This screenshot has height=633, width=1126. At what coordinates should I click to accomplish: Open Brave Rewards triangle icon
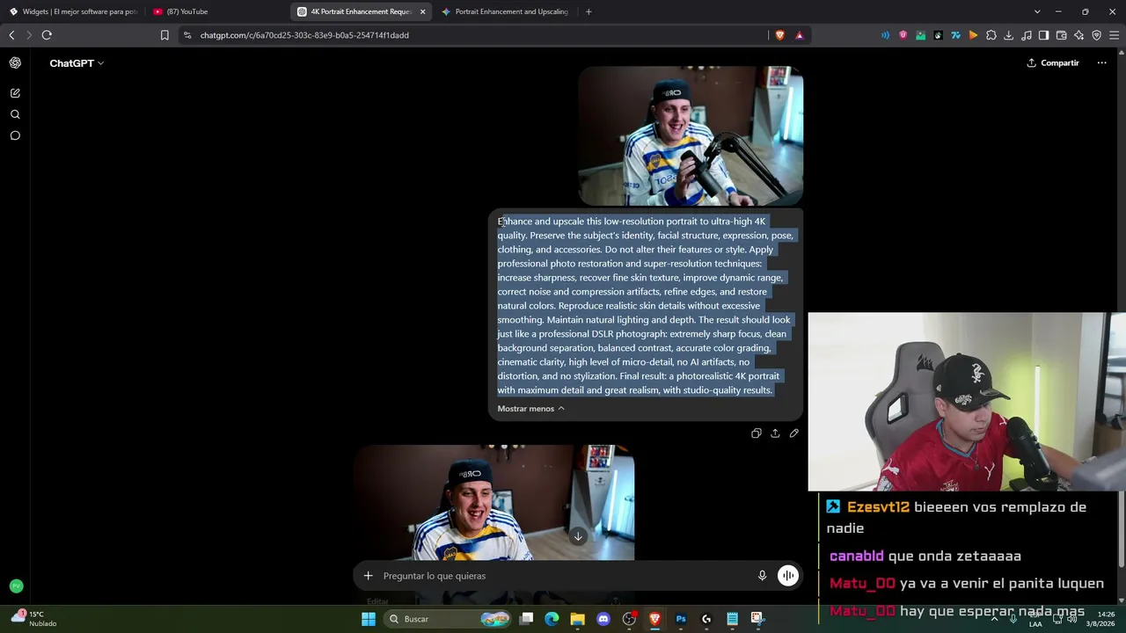coord(799,35)
